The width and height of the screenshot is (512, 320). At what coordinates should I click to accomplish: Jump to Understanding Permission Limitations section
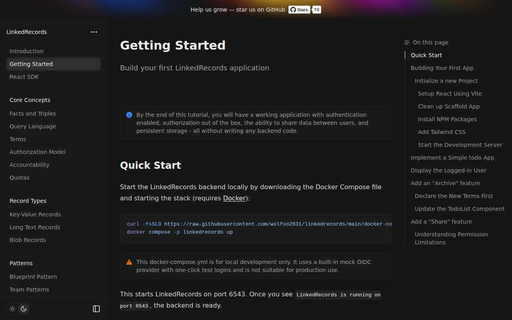tap(451, 238)
